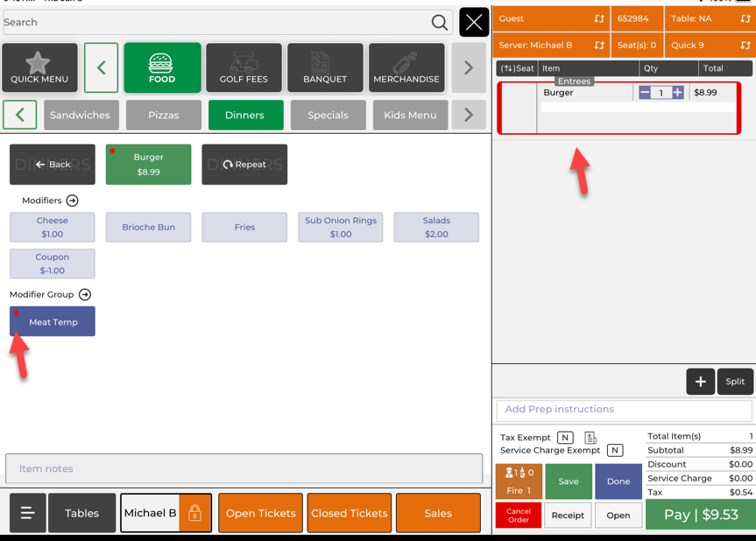Click the Add Prep instructions field
The image size is (756, 541).
pos(624,410)
